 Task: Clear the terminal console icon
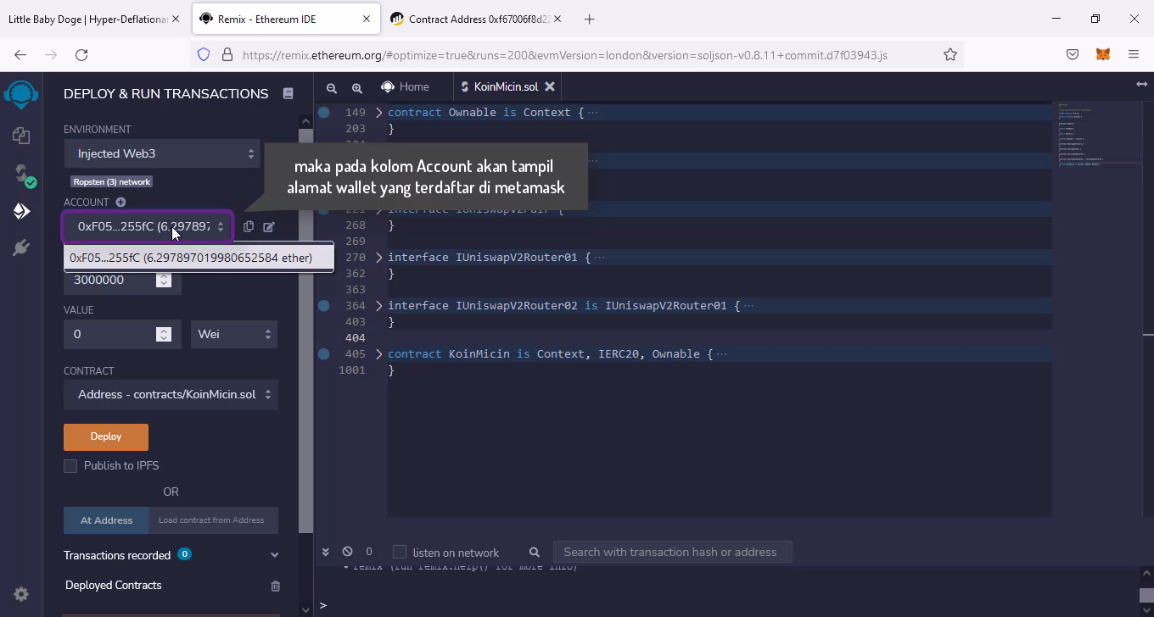tap(347, 552)
